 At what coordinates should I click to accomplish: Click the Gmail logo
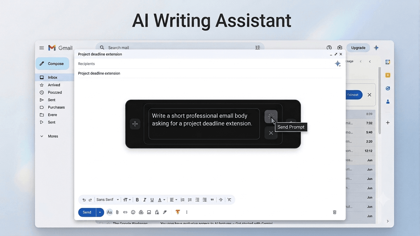(x=60, y=48)
